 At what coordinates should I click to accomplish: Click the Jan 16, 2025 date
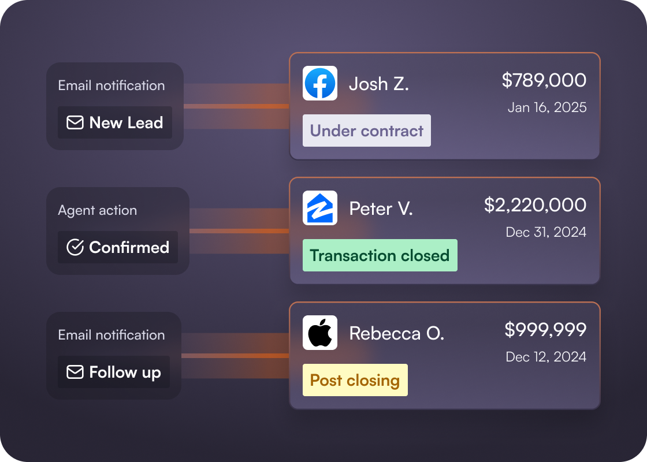click(547, 107)
